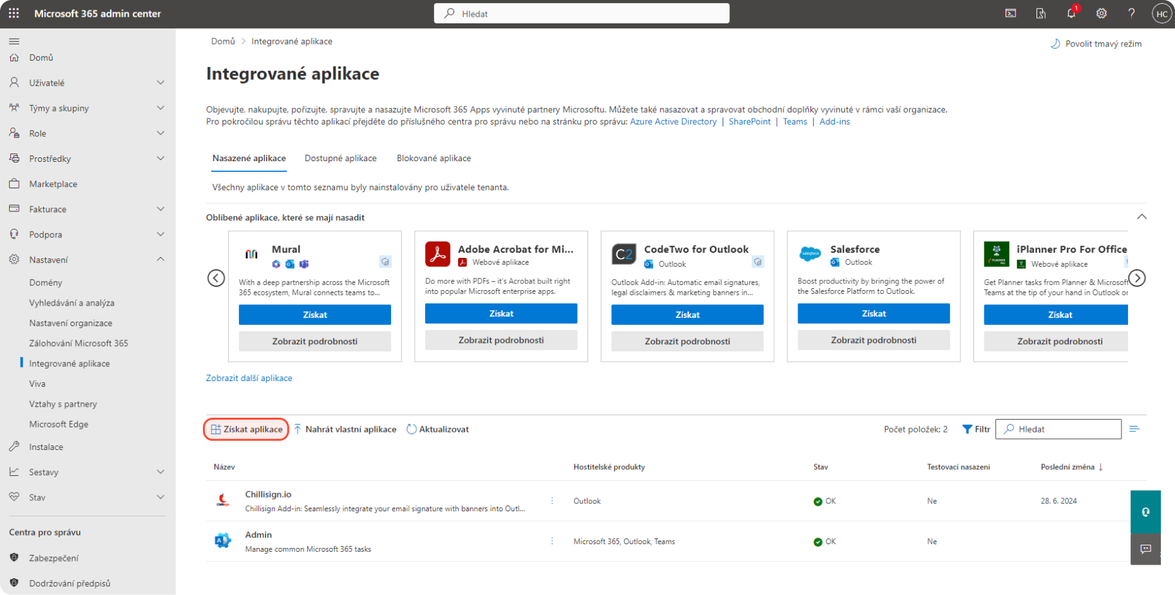Click Získat on the Mural card
1175x595 pixels.
(x=315, y=315)
